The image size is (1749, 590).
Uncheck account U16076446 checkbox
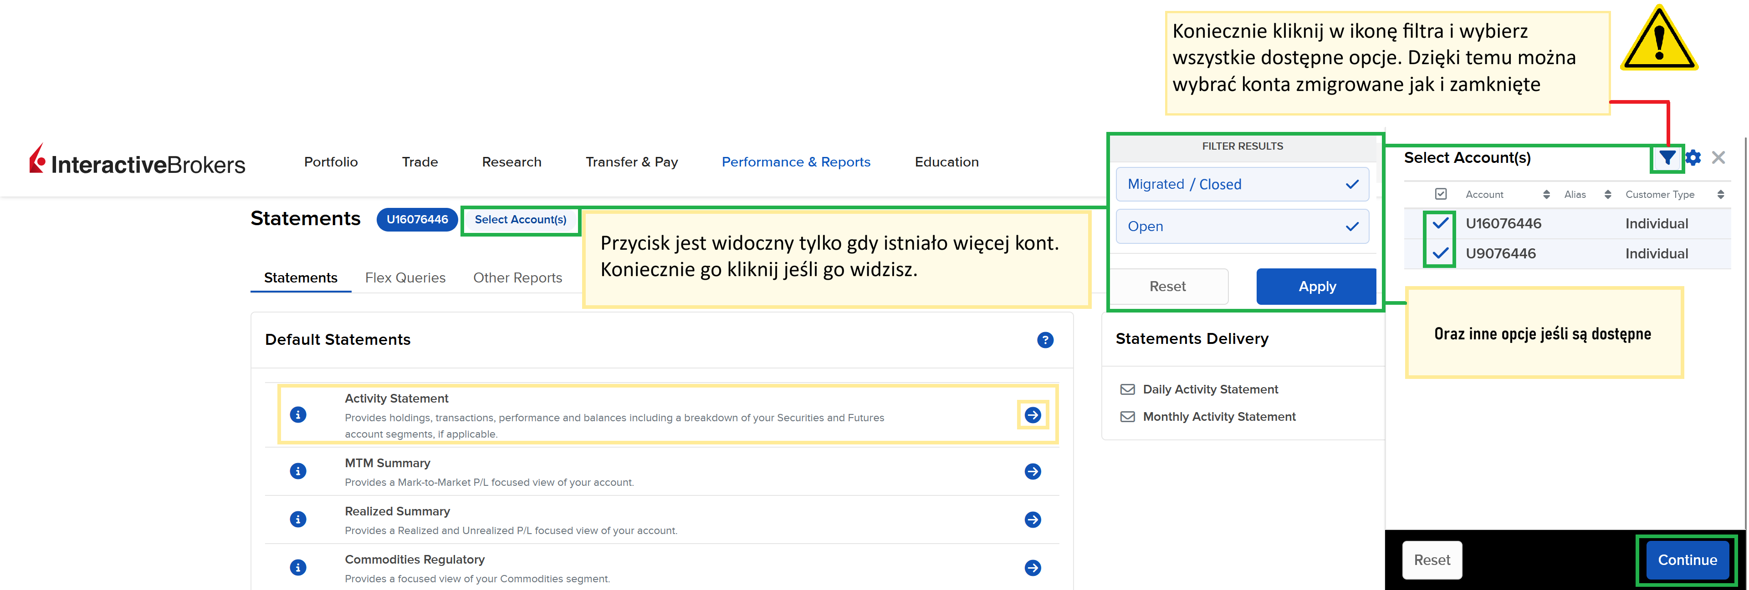pos(1440,223)
